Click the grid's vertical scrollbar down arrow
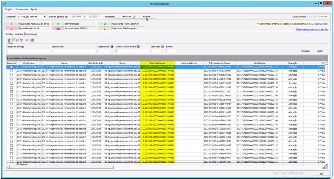Viewport: 334px width, 179px height. [326, 164]
